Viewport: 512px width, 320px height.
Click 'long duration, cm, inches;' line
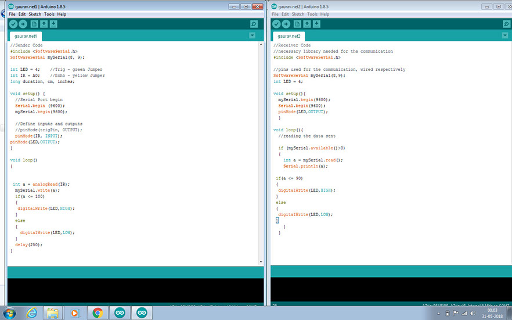(42, 82)
